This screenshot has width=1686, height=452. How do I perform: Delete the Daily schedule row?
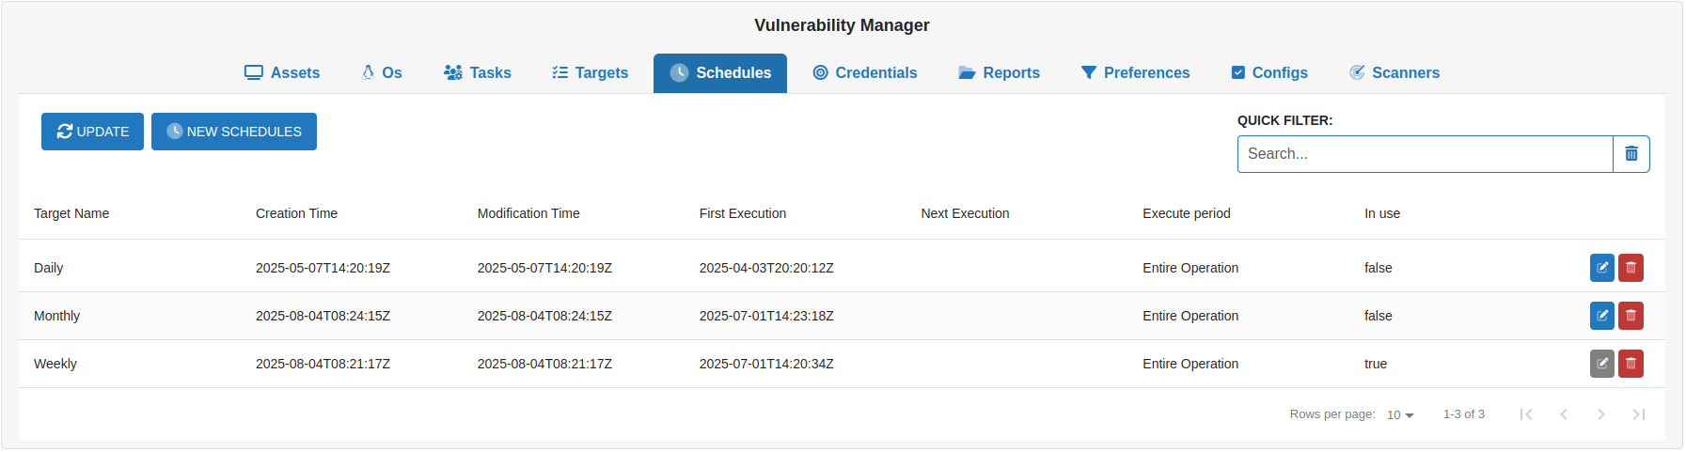tap(1631, 268)
